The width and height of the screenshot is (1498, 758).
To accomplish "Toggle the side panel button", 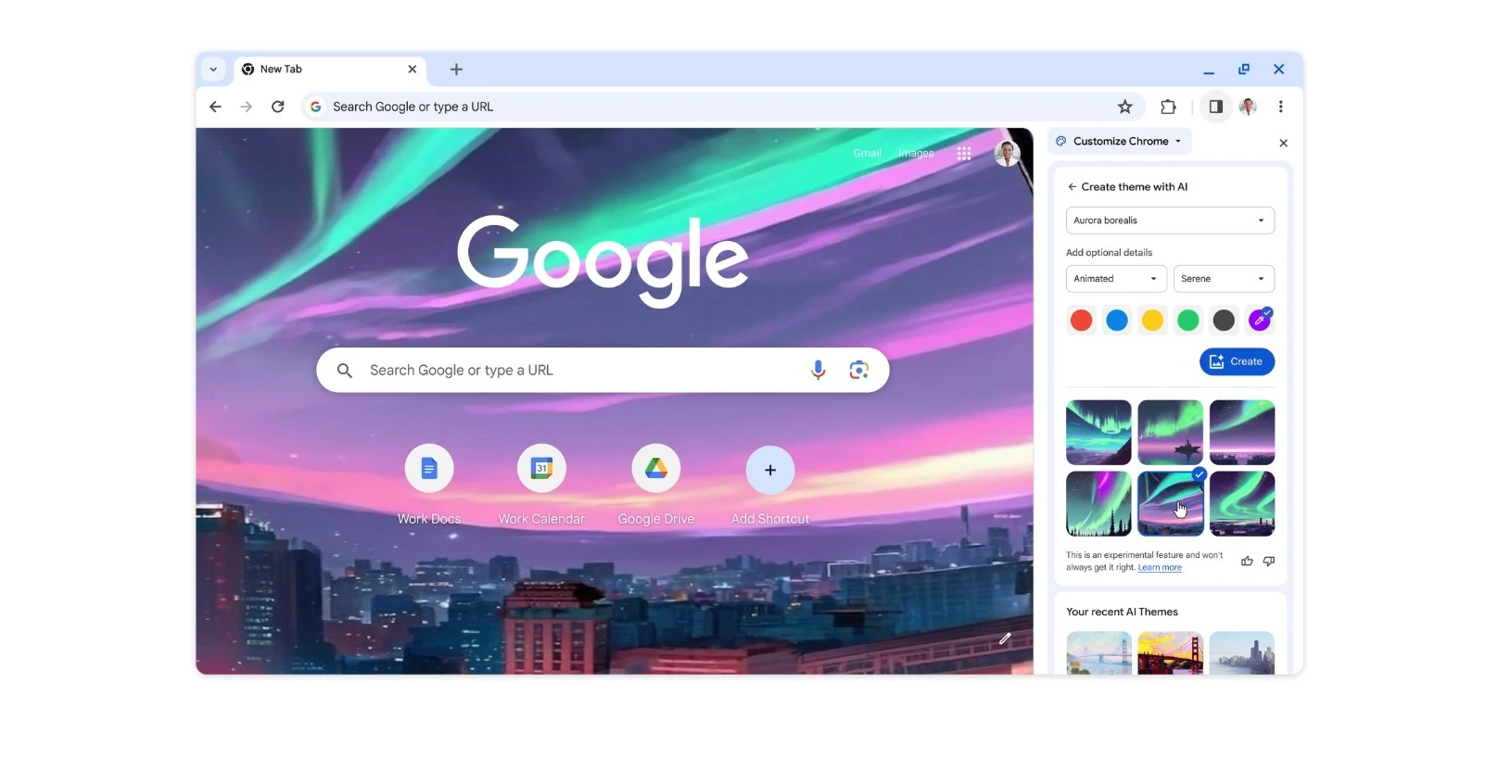I will click(1215, 107).
